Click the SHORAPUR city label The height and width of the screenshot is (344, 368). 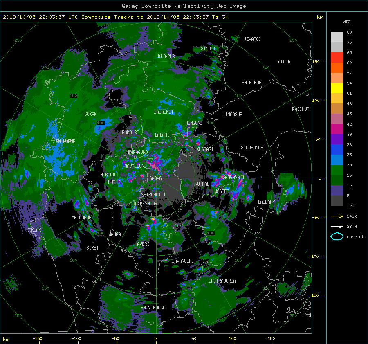click(251, 83)
